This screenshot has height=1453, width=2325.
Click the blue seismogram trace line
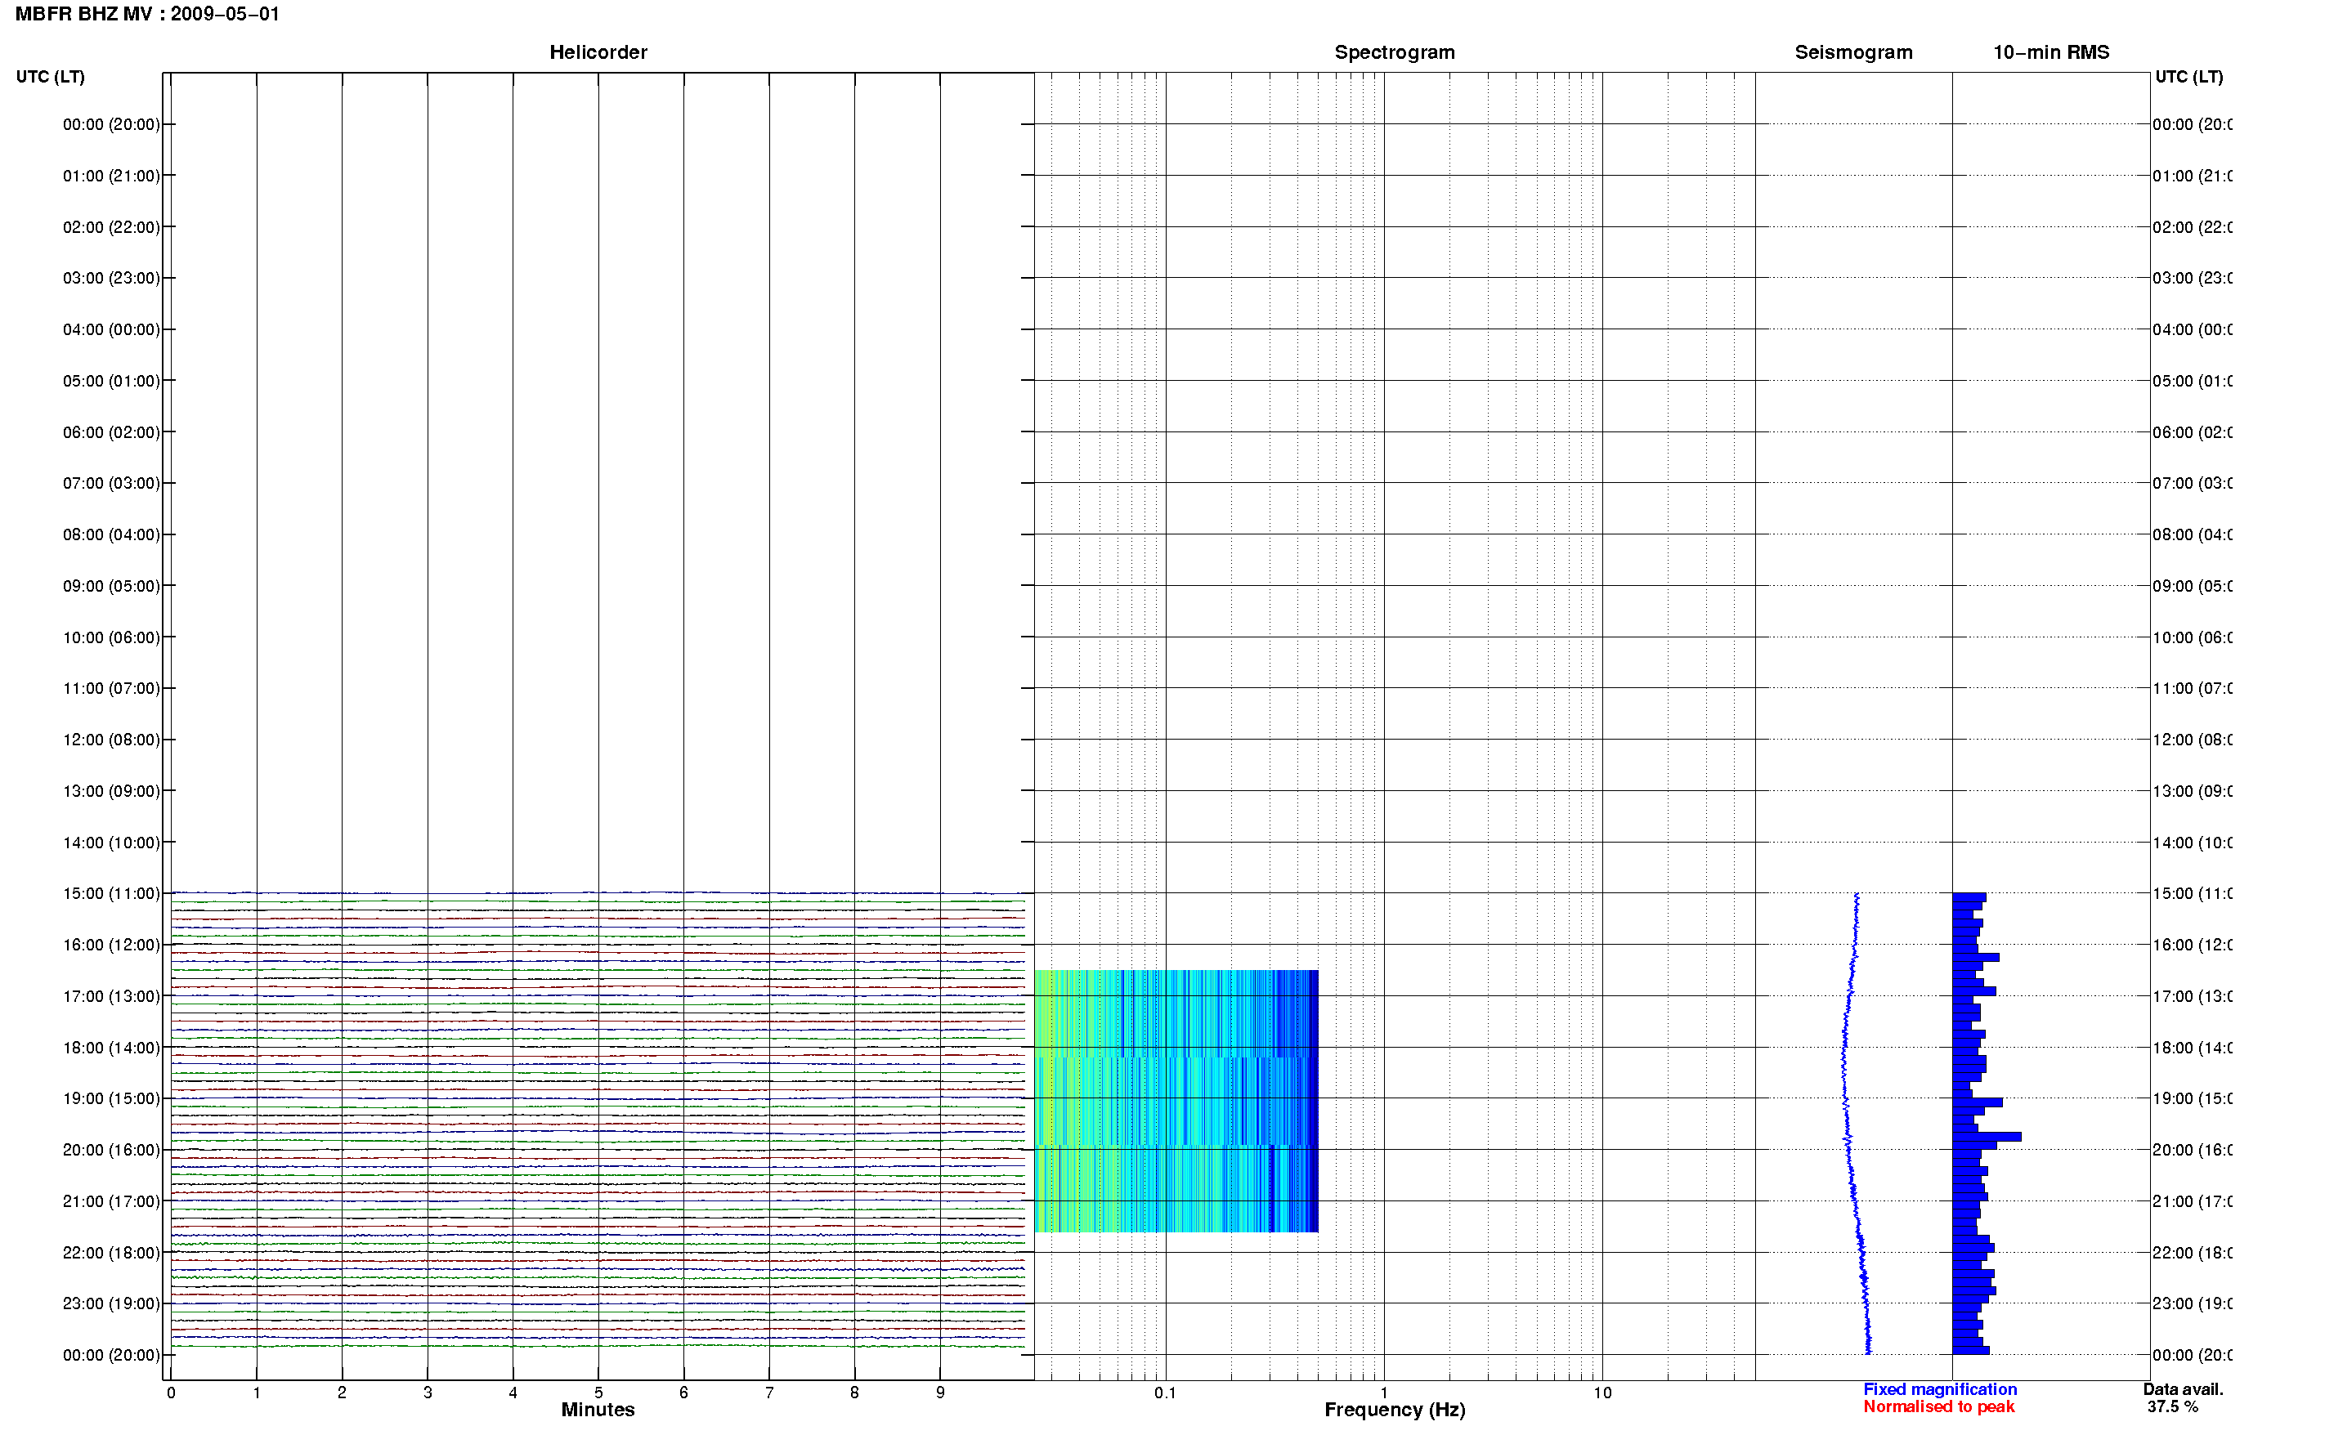point(1855,1124)
